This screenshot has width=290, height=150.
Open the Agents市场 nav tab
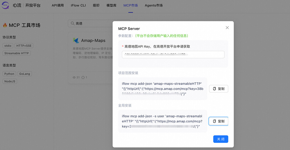154,6
